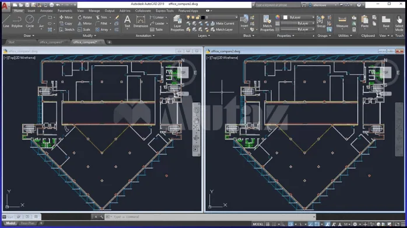Toggle annotation visibility in status bar
This screenshot has height=228, width=407.
pos(328,224)
